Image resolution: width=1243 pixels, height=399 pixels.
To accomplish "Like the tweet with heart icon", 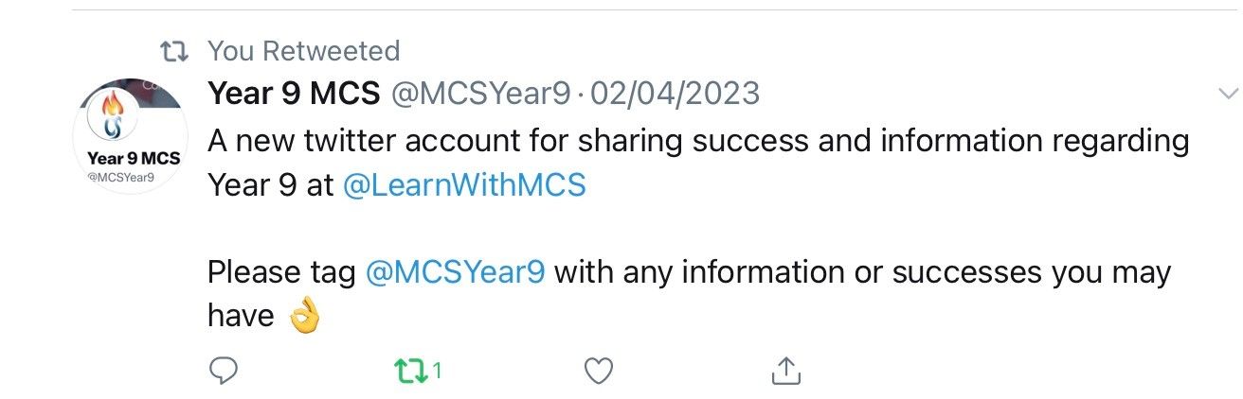I will [x=599, y=372].
